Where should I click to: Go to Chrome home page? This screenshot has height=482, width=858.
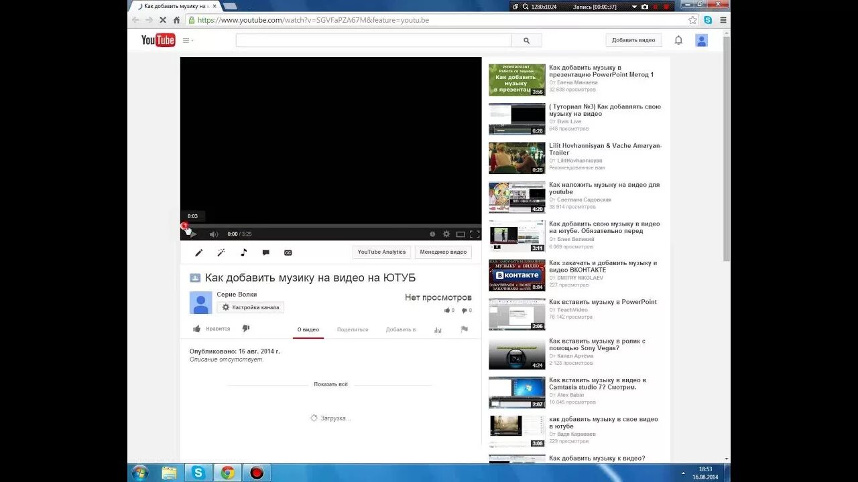tap(177, 20)
